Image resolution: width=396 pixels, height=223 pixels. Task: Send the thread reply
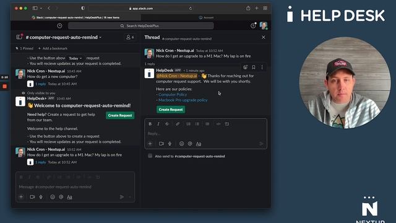(x=261, y=144)
